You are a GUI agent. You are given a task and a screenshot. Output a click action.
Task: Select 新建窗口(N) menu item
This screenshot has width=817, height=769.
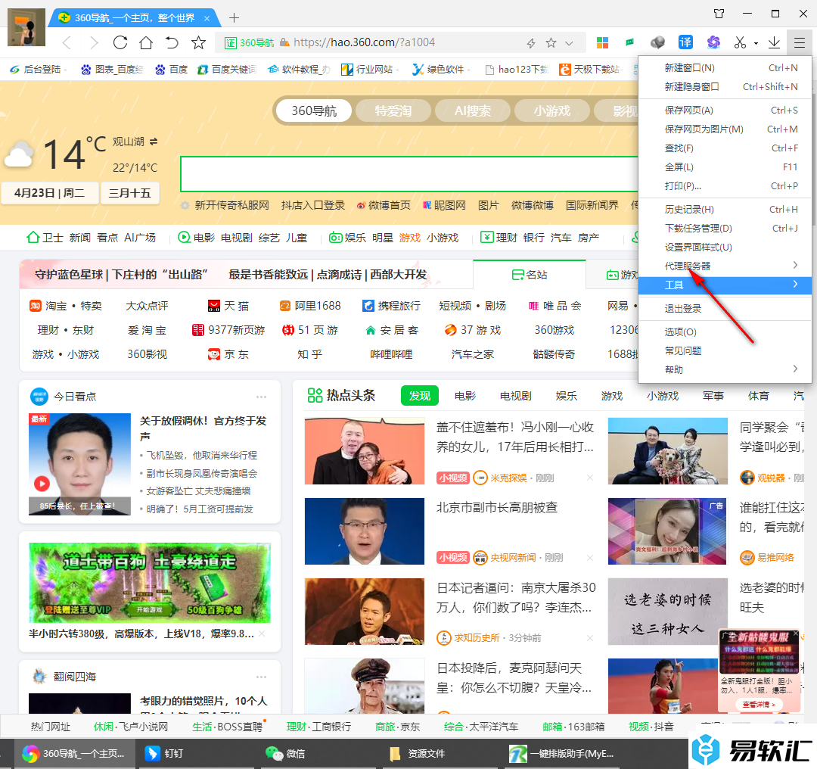pos(725,68)
